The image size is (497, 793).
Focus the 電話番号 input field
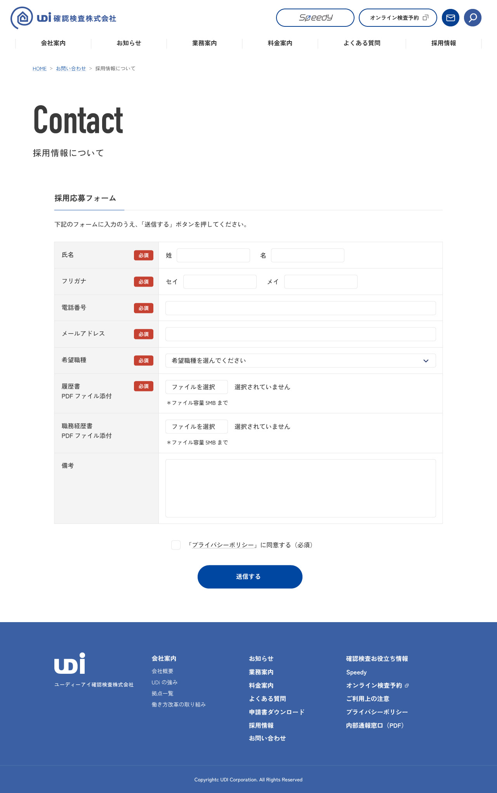(300, 308)
